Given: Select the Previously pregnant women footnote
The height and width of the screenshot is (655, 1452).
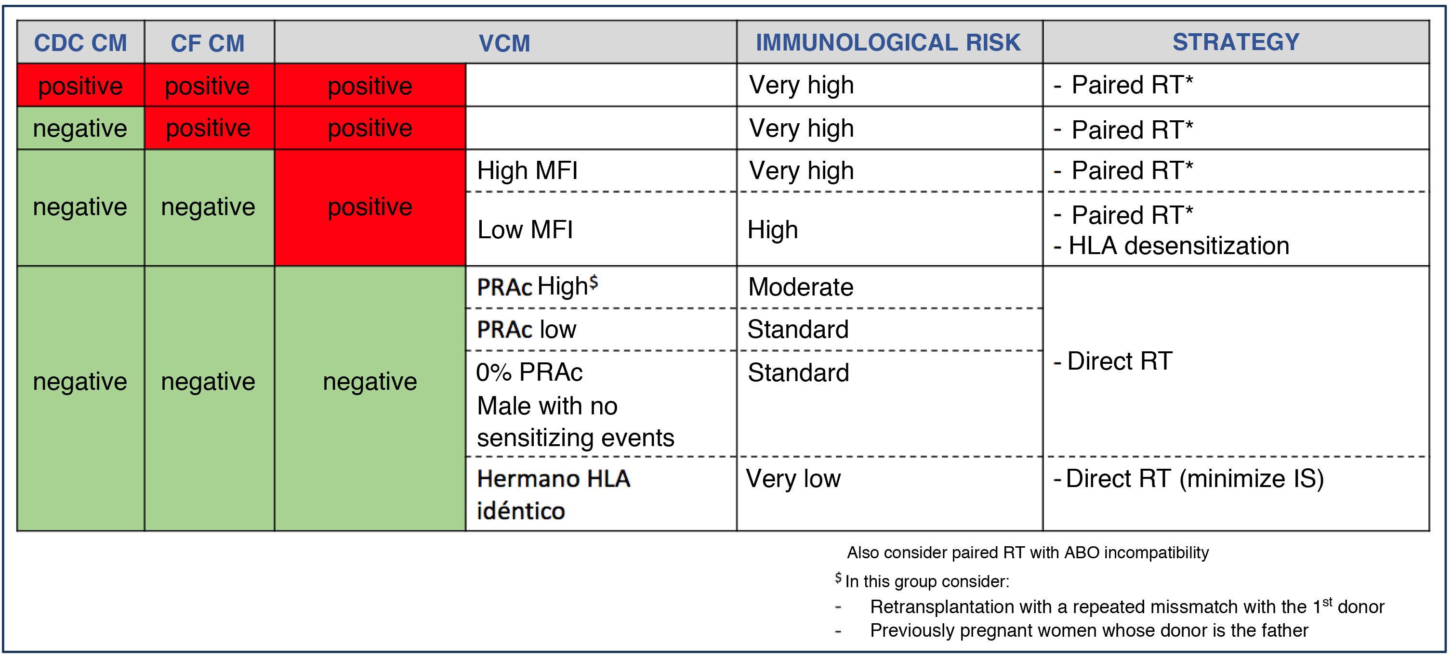Looking at the screenshot, I should [x=1089, y=630].
